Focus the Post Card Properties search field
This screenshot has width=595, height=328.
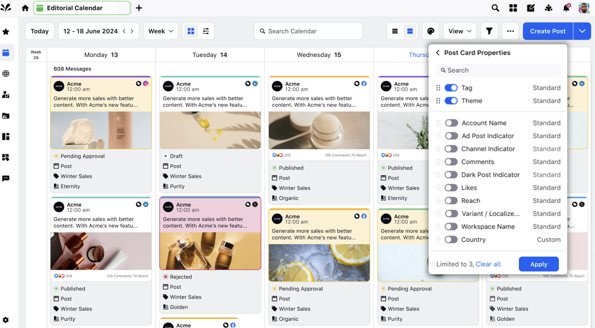pos(498,70)
